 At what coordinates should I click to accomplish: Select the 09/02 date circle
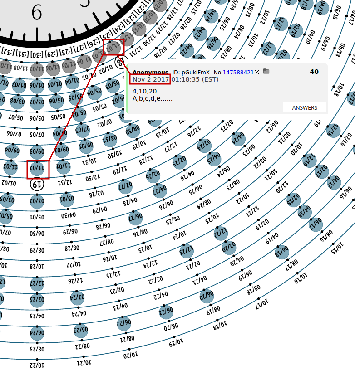tap(62, 150)
